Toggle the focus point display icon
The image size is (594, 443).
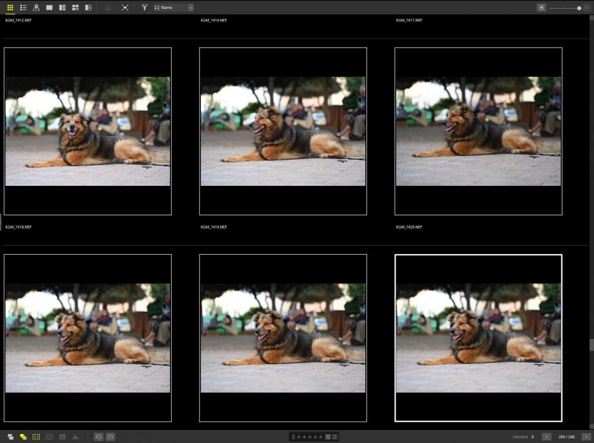coord(36,436)
